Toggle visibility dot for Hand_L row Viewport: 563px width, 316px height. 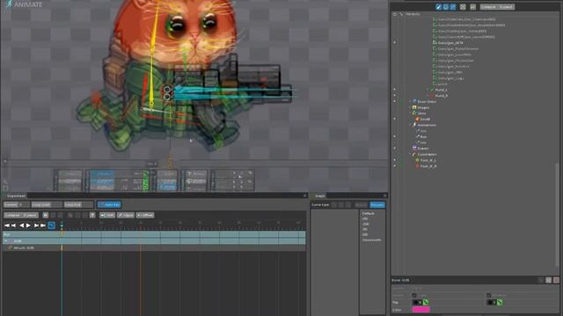coord(395,90)
